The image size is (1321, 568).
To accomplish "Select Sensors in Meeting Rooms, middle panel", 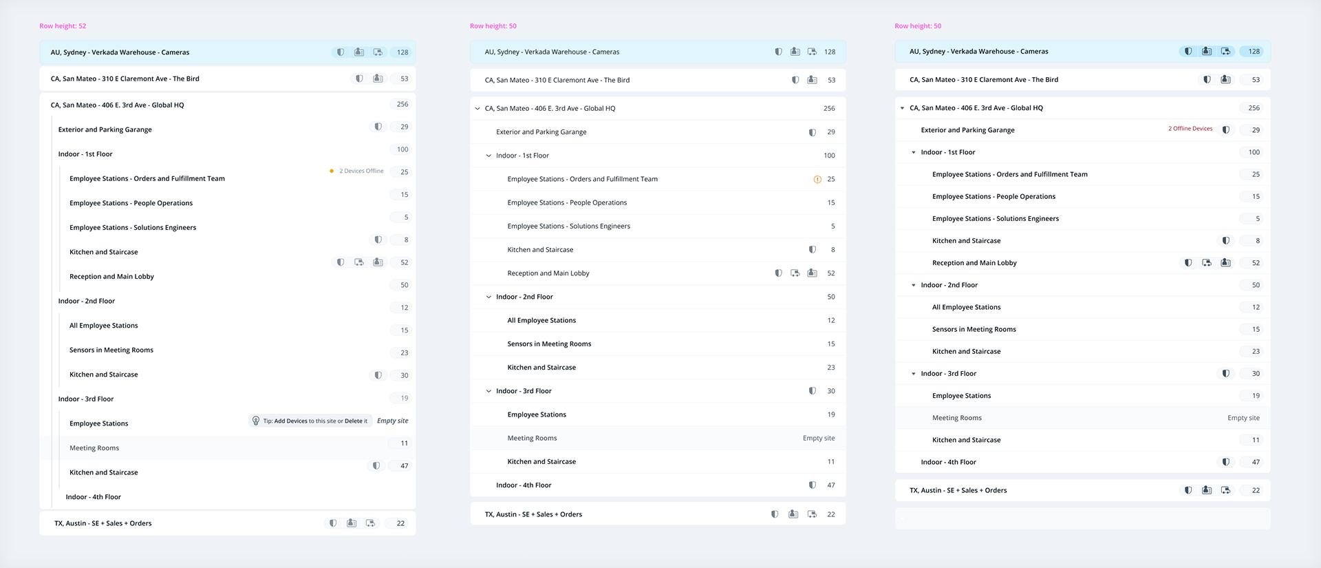I will (658, 344).
